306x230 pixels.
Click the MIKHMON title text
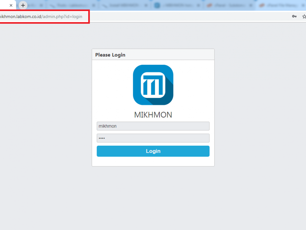click(x=153, y=115)
